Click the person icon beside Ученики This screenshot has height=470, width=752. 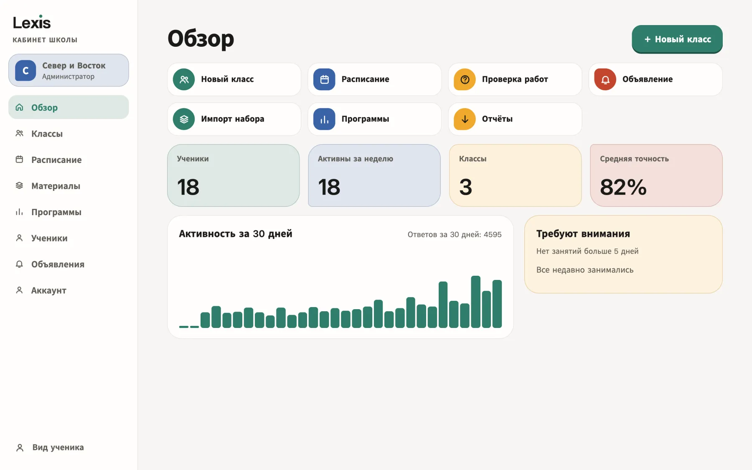coord(19,238)
